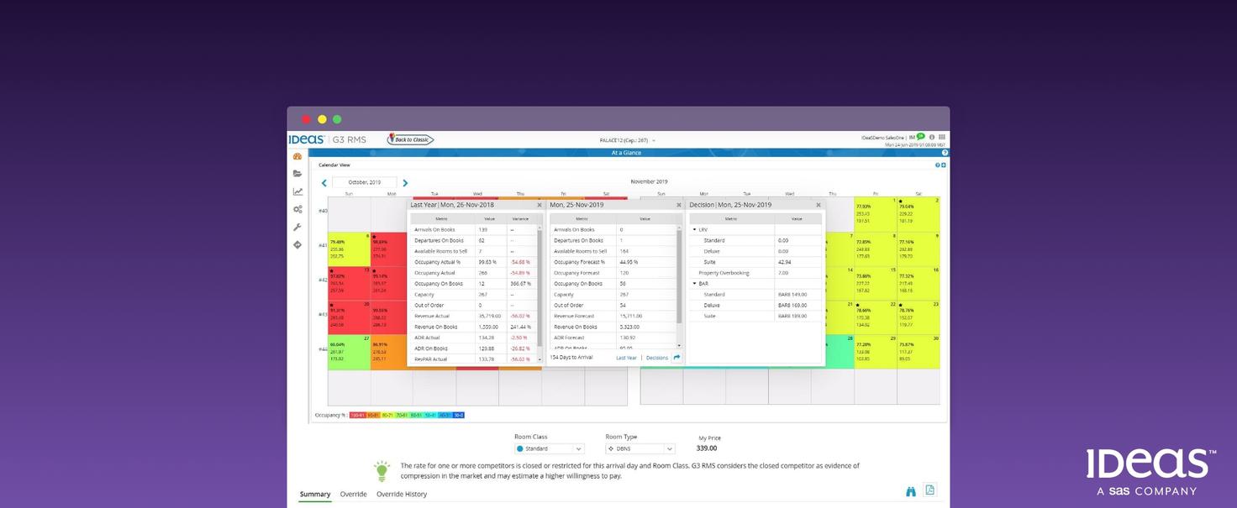Click the wrench tools icon in sidebar
This screenshot has width=1237, height=508.
tap(297, 227)
